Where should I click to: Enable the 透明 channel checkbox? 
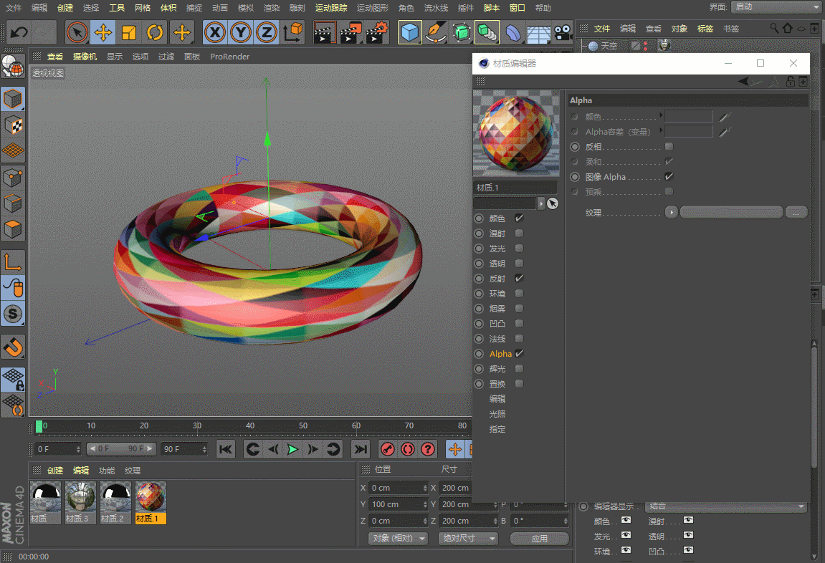[519, 264]
